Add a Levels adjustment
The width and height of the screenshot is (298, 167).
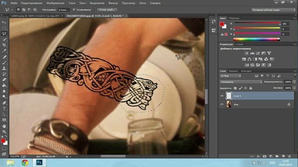coord(252,53)
